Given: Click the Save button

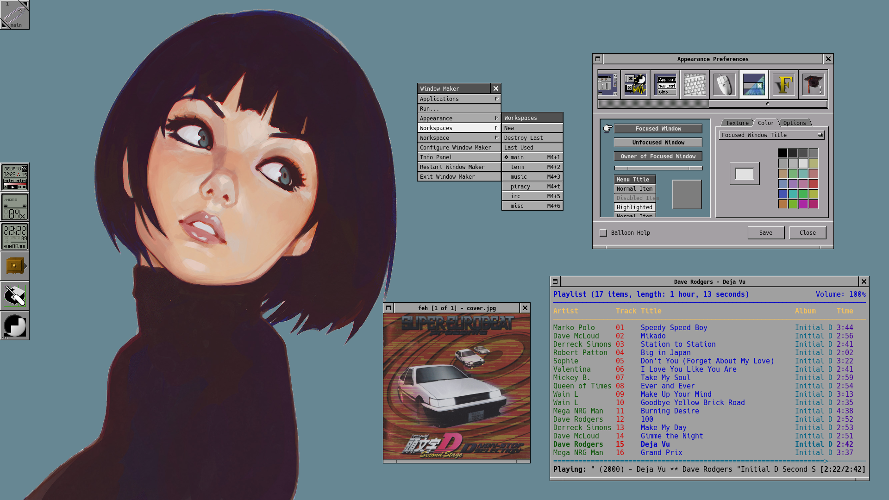Looking at the screenshot, I should 765,233.
